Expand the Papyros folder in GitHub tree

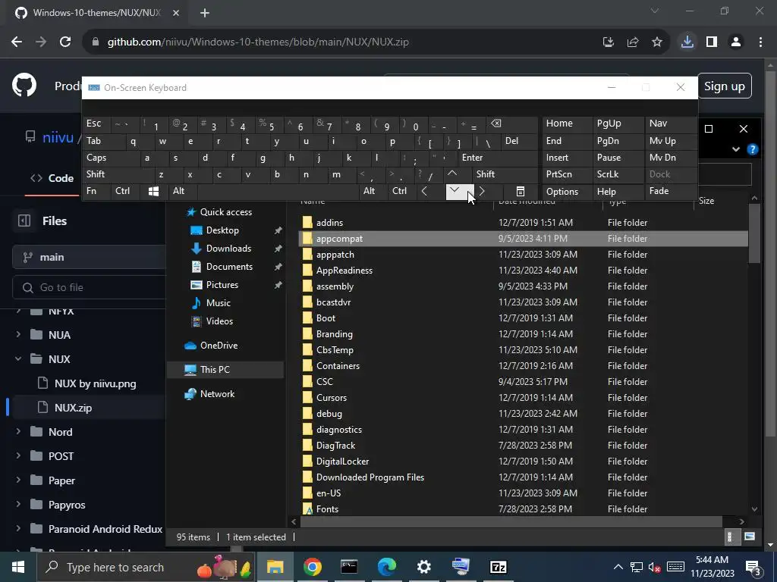[18, 504]
